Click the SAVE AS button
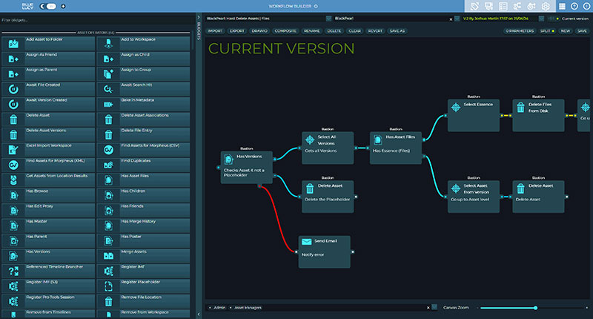 coord(397,31)
